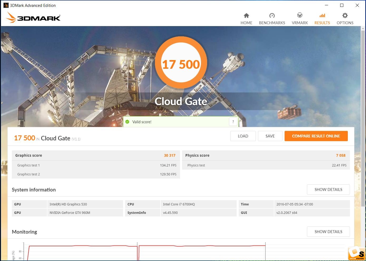Click the 3DMark logo in header
Viewport: 366px width, 261px height.
tap(33, 17)
